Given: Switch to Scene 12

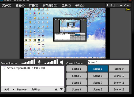Looking at the screenshot, I should [119, 89].
